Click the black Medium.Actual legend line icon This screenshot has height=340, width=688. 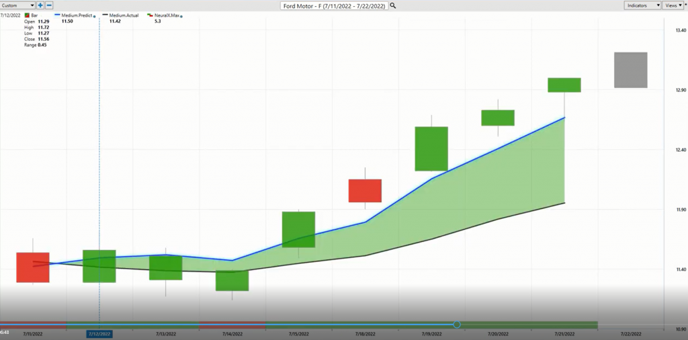[x=105, y=15]
